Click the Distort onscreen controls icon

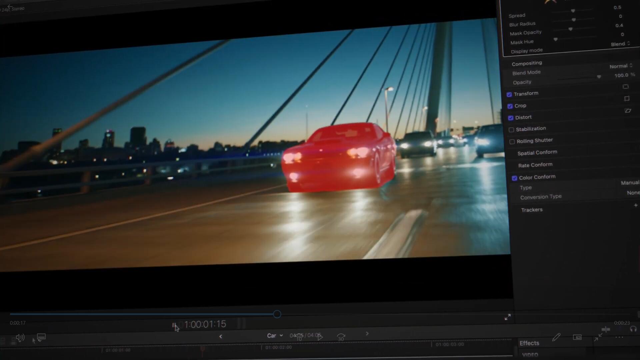pos(628,111)
